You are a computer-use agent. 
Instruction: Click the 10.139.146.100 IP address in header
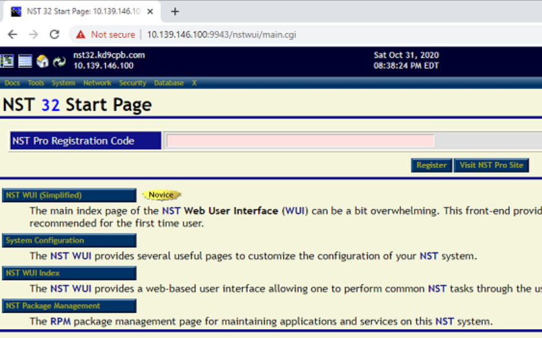[x=103, y=65]
